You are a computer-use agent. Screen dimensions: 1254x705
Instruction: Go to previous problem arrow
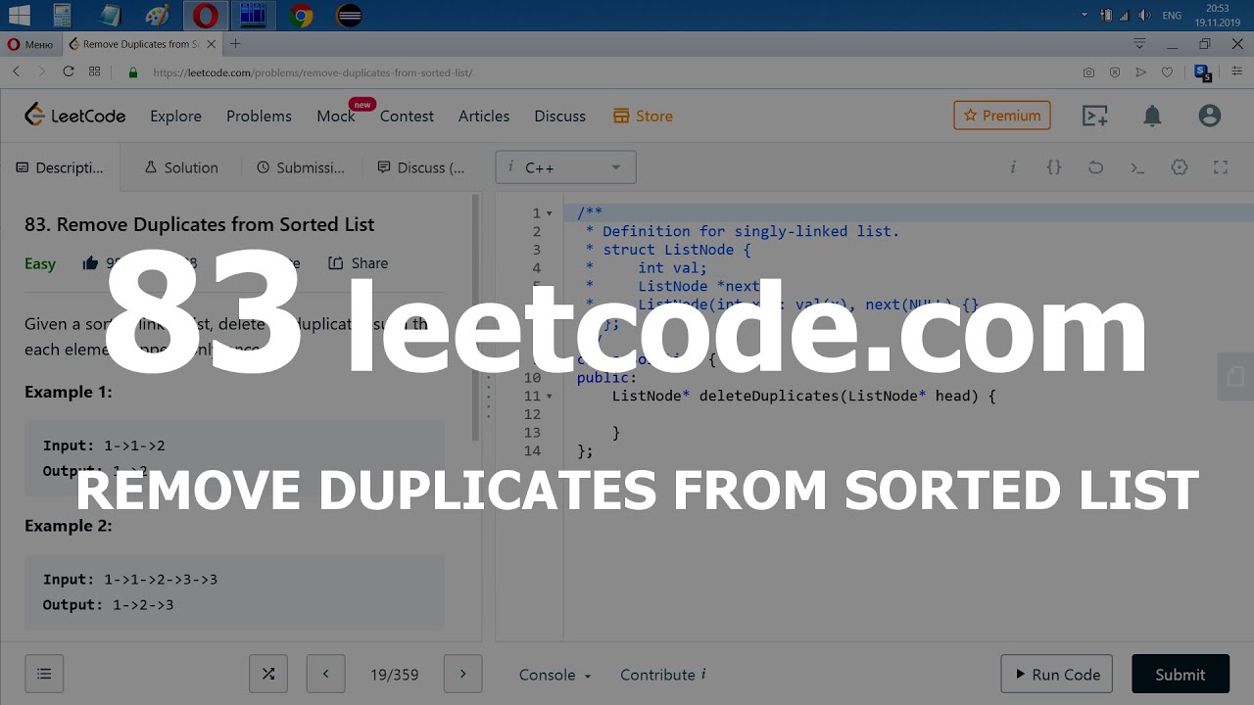point(326,674)
